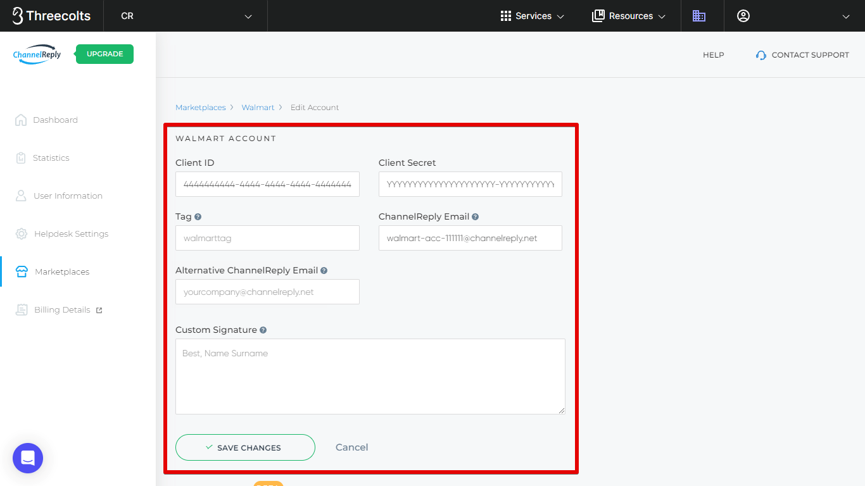This screenshot has width=865, height=486.
Task: Open the user profile icon
Action: pyautogui.click(x=743, y=16)
